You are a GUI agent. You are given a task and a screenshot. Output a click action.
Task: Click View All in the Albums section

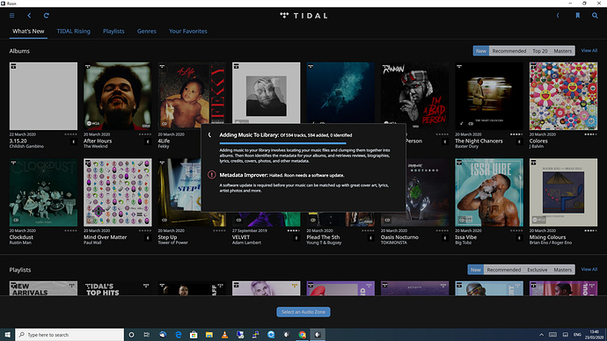click(x=589, y=51)
